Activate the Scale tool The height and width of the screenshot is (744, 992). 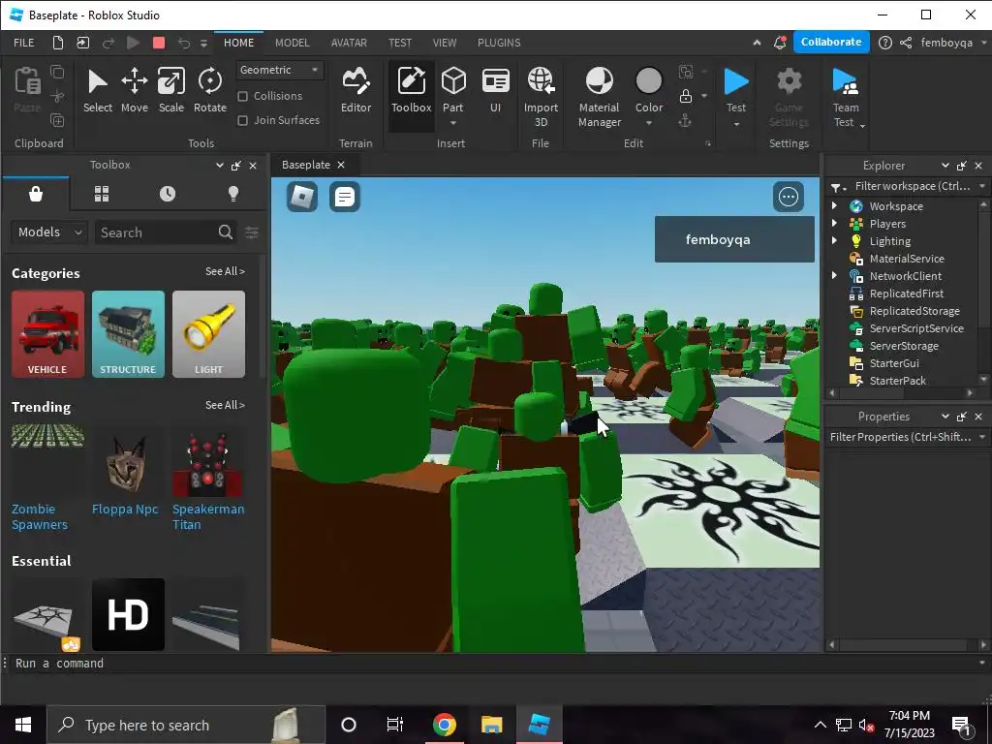coord(170,91)
